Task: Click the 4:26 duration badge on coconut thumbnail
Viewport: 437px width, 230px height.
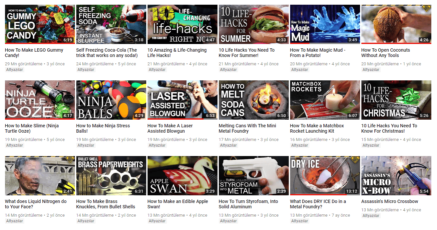Action: (424, 40)
